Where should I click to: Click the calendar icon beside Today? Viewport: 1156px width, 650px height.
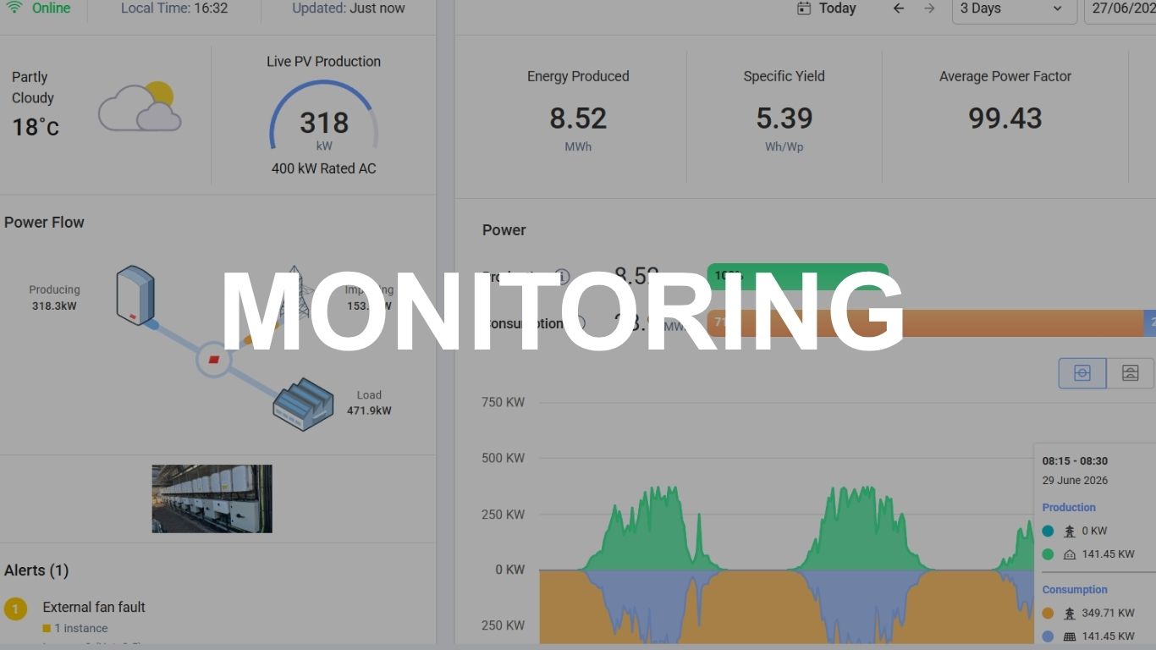pos(804,8)
